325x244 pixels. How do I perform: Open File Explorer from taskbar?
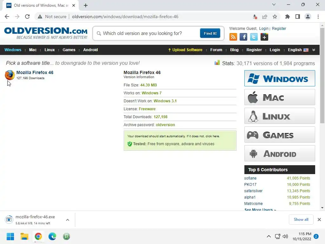[x=24, y=236]
